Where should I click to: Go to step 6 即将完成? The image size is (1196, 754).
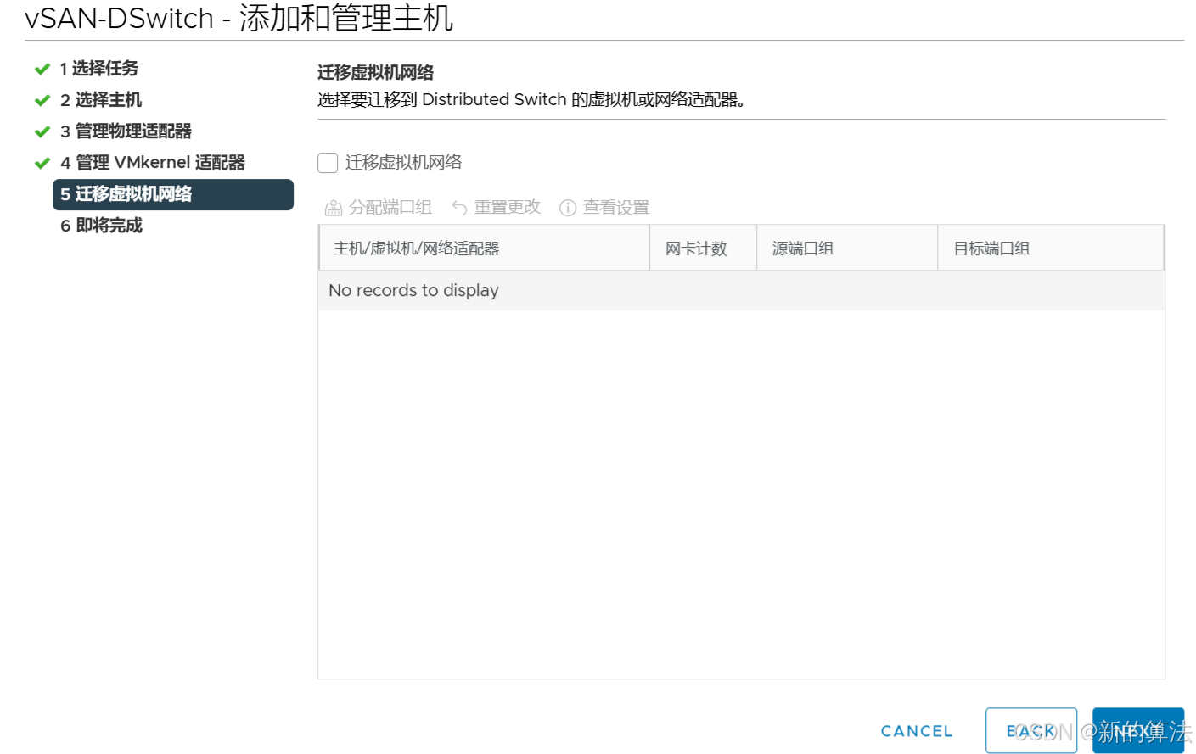coord(101,226)
